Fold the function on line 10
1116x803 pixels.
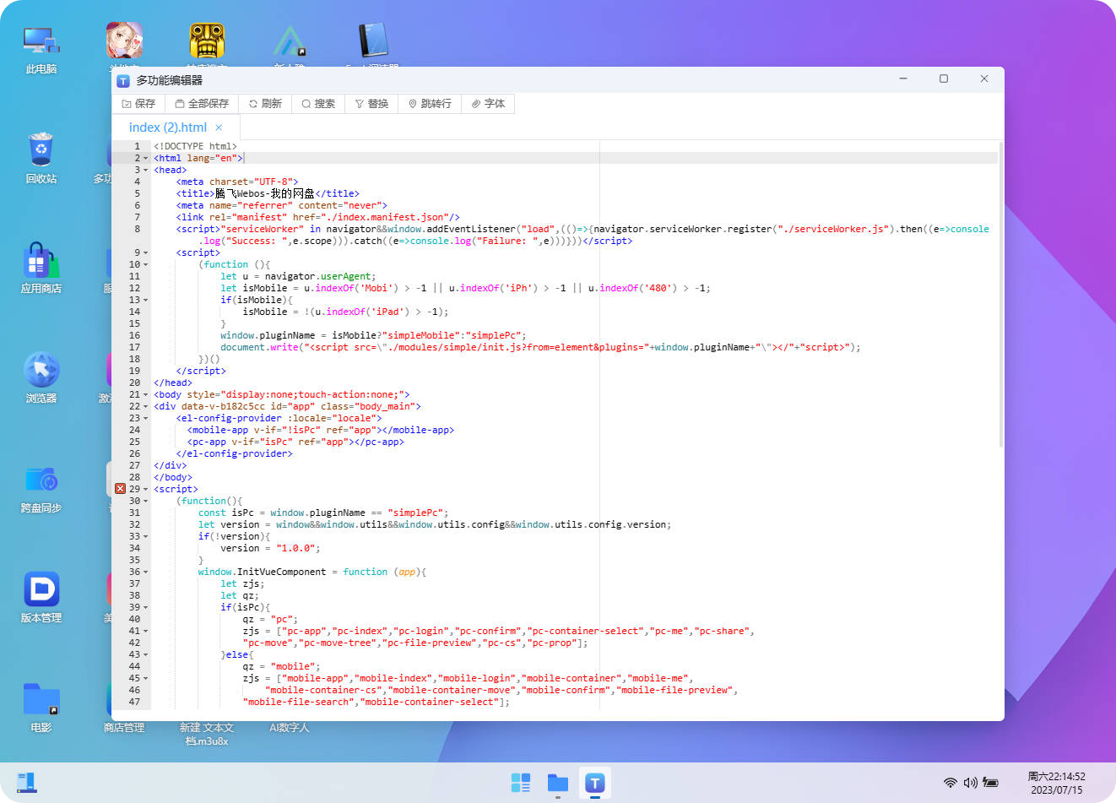(x=145, y=265)
